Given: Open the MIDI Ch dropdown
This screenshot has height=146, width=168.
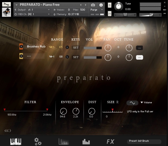Looking at the screenshot, I should coord(32,14).
